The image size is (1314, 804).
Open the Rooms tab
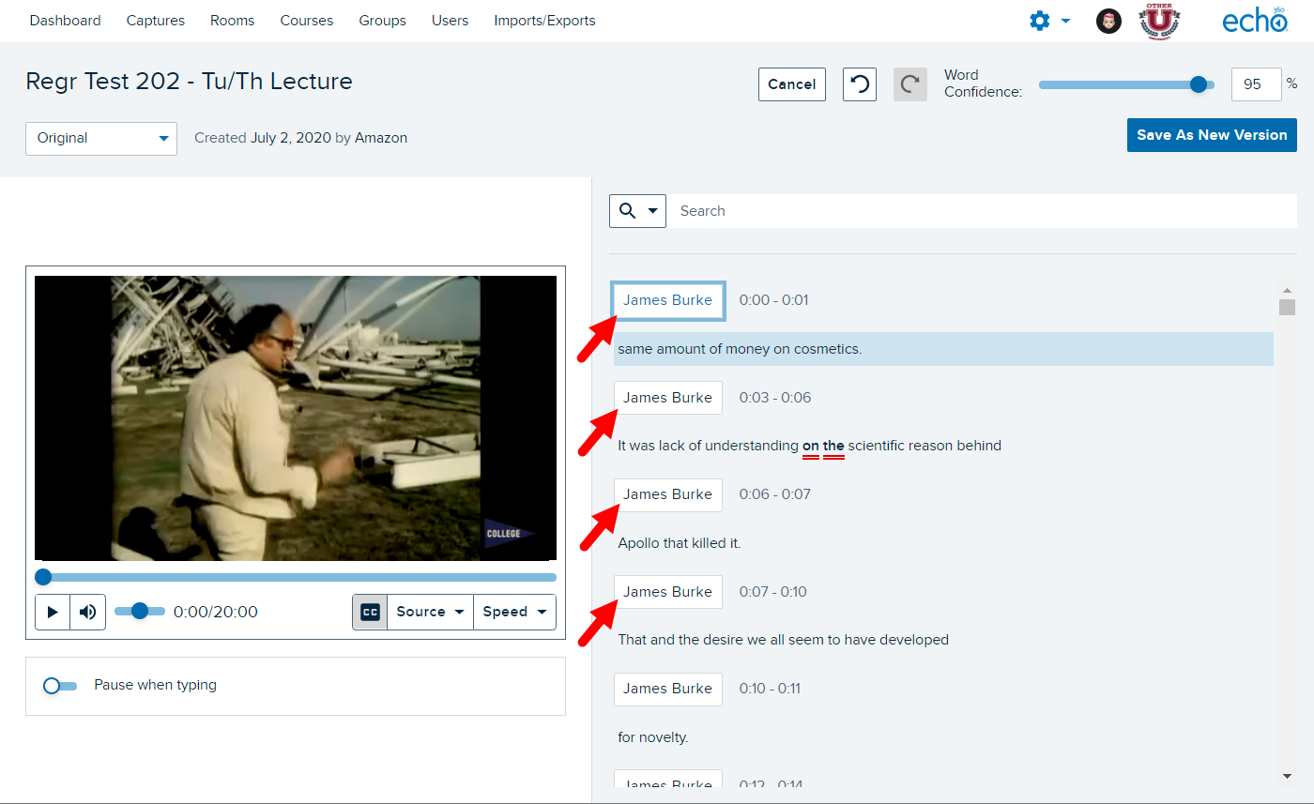(x=232, y=21)
